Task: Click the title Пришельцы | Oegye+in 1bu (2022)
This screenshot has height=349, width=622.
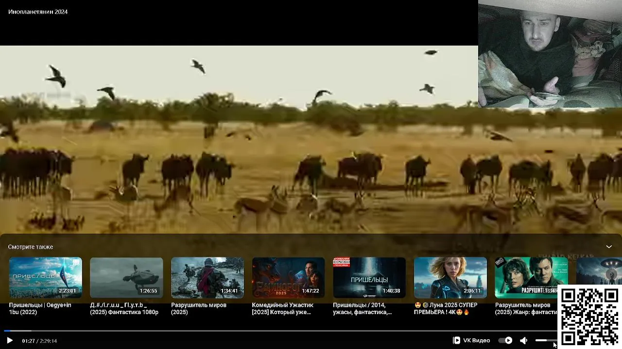Action: point(40,308)
